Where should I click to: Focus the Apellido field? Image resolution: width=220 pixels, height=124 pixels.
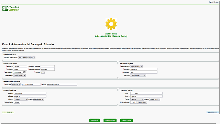point(20,70)
